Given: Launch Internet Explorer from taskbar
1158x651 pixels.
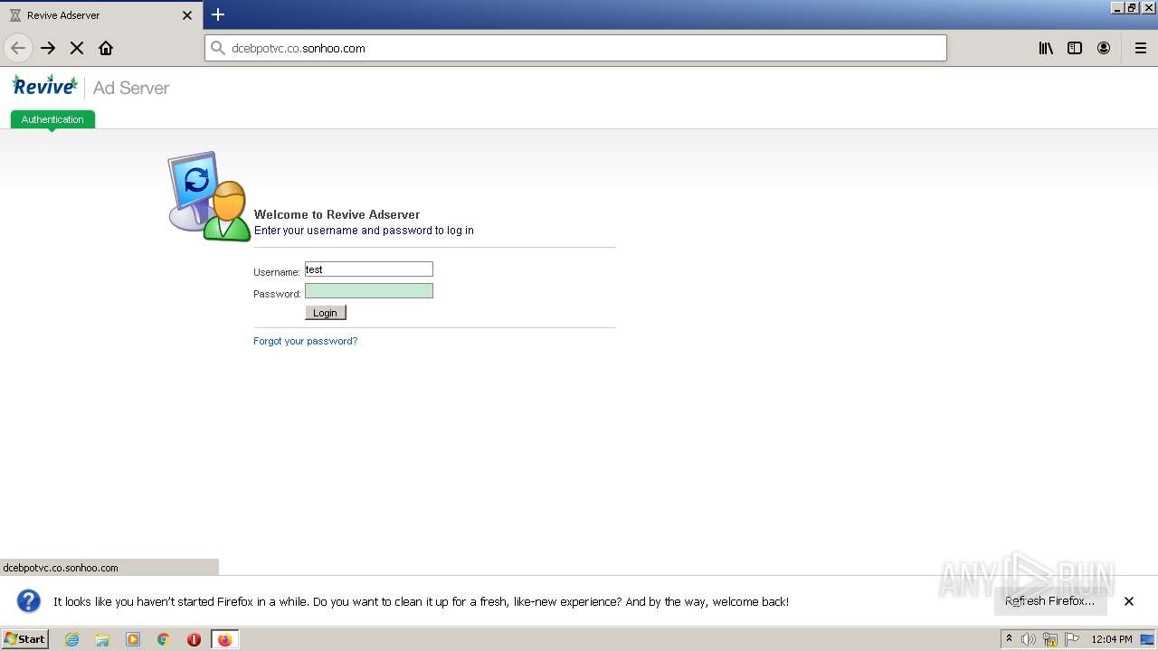Looking at the screenshot, I should coord(71,639).
